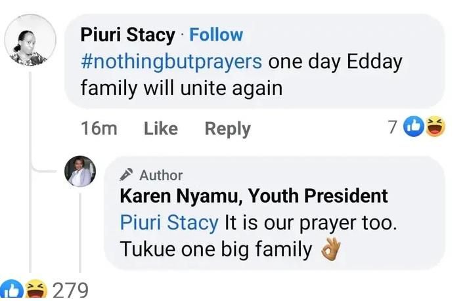Like Piuri Stacy's comment
This screenshot has width=467, height=301.
coord(160,129)
